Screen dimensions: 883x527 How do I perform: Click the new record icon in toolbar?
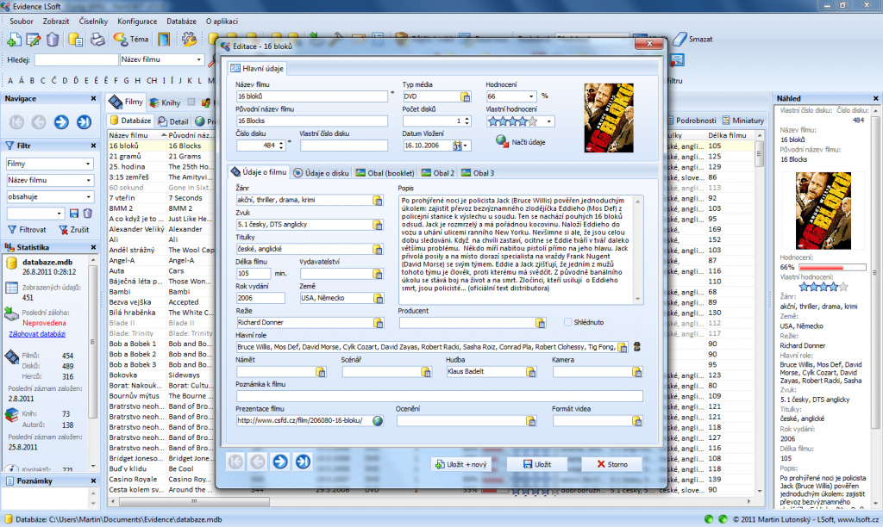pyautogui.click(x=14, y=39)
